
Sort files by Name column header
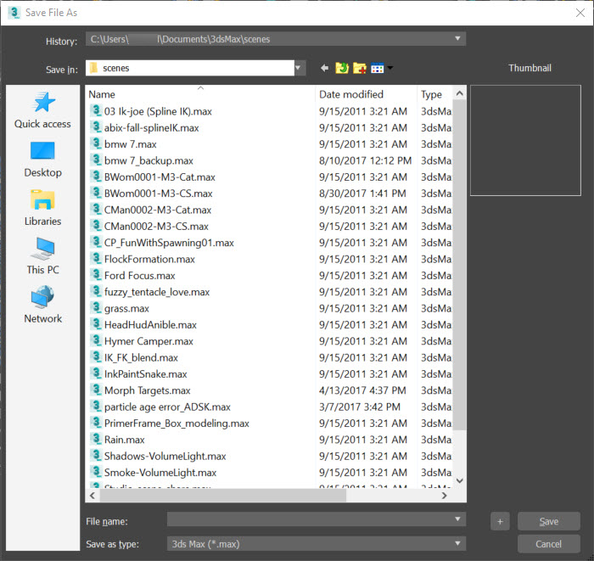pos(200,94)
